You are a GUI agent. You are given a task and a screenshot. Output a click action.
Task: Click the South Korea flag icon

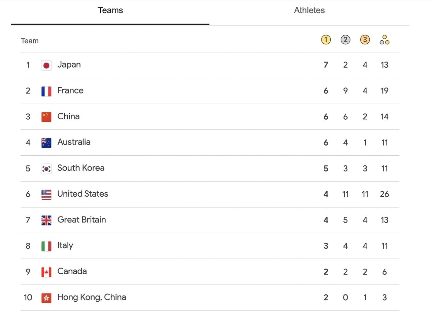click(x=46, y=168)
